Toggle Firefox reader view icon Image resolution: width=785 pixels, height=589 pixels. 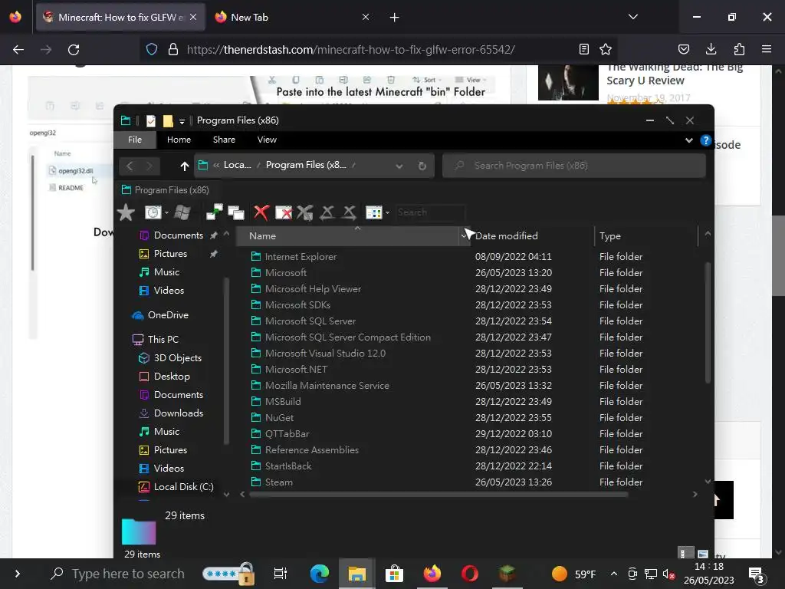point(583,49)
